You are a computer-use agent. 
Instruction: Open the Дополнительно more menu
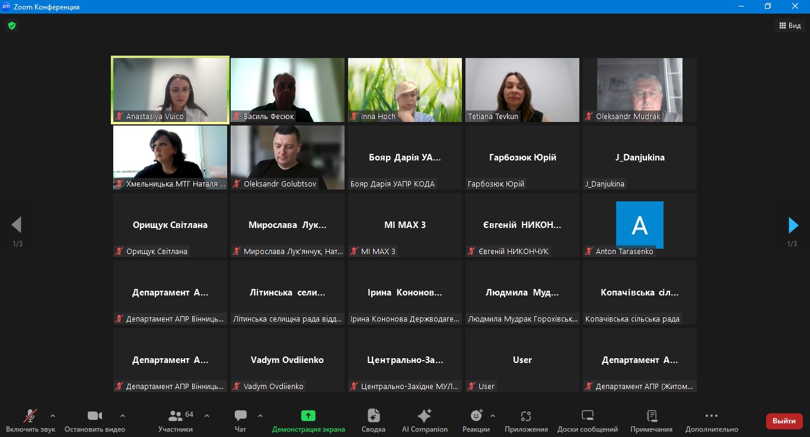coord(712,420)
